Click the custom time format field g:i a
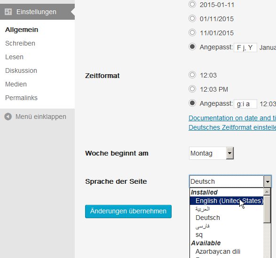Screen dimensions: 276x258 (245, 104)
